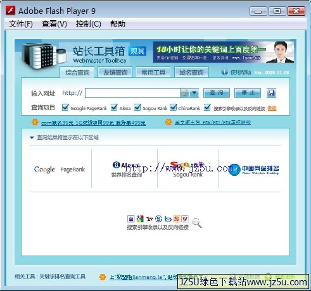The width and height of the screenshot is (311, 291).
Task: Switch to the 综合查询 tab
Action: [77, 73]
